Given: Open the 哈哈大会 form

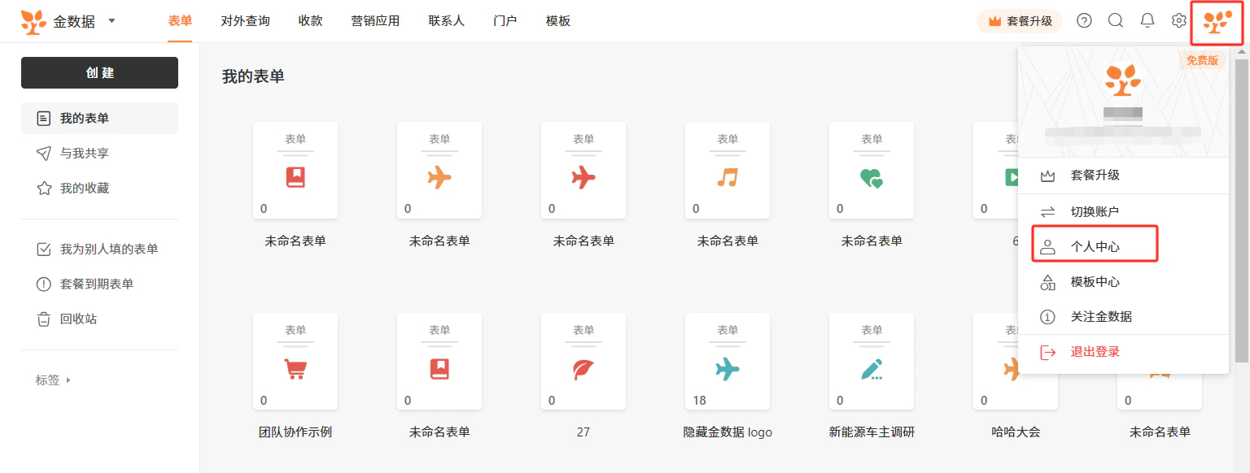Looking at the screenshot, I should tap(1016, 362).
